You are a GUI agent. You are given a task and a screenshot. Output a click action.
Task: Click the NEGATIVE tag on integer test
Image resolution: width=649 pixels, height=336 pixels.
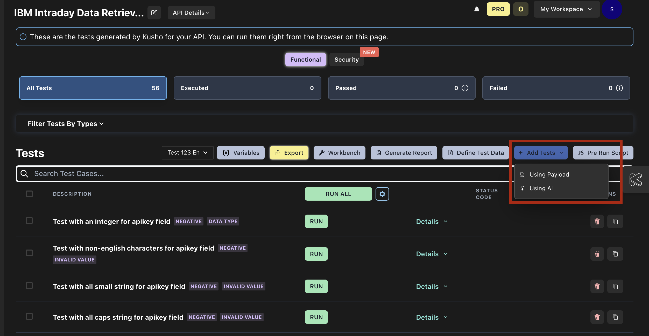[188, 221]
